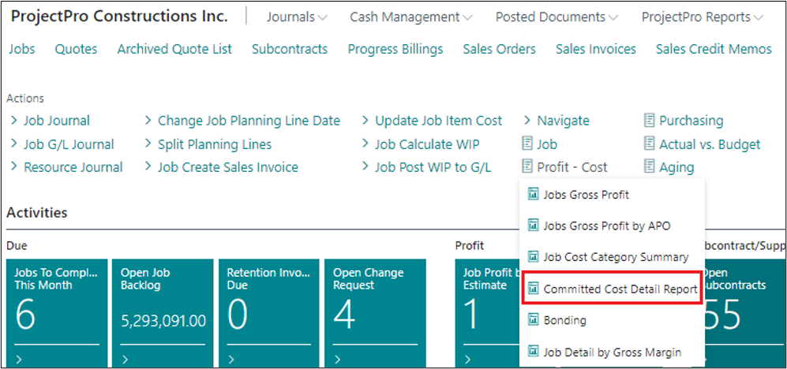Select Jobs Gross Profit by APO
Screen dimensions: 787x369
606,225
